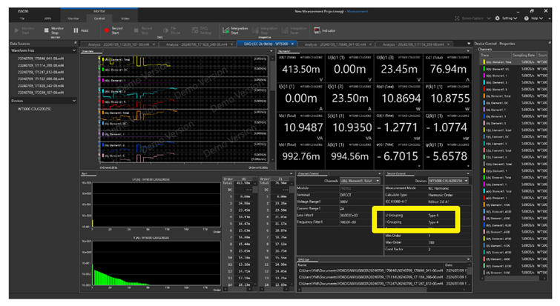The height and width of the screenshot is (306, 560).
Task: Open the Devices combo box in Device Control
Action: [448, 181]
